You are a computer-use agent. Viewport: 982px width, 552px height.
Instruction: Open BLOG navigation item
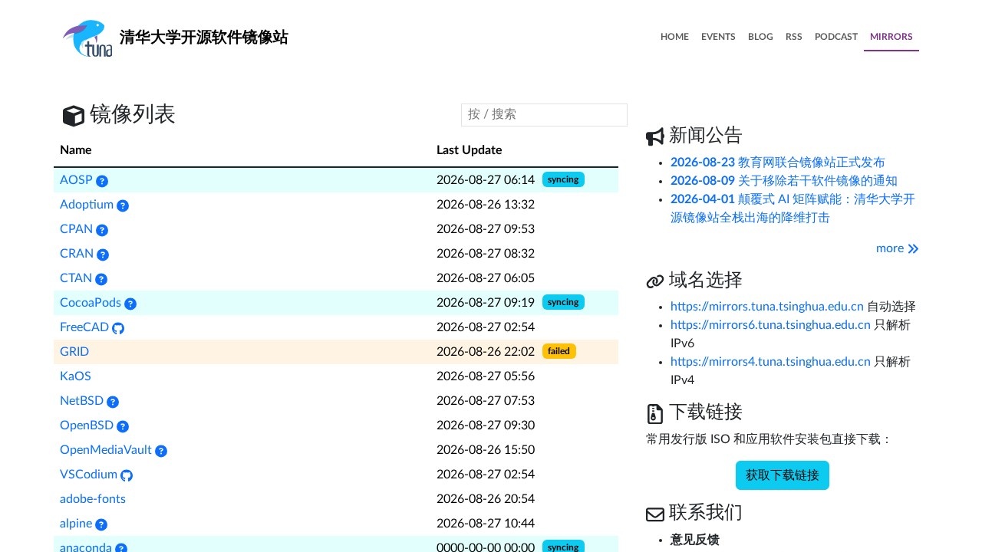coord(760,37)
